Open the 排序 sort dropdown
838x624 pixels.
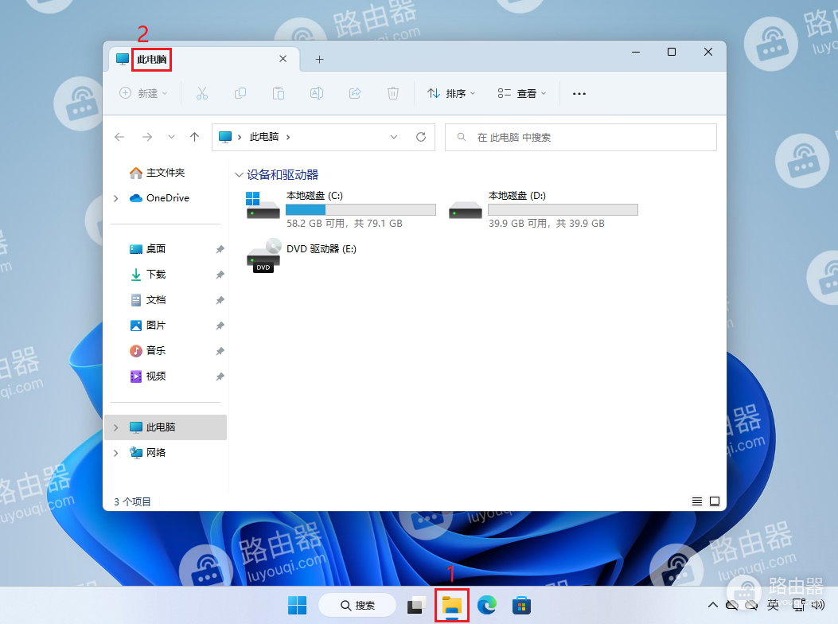pyautogui.click(x=451, y=93)
